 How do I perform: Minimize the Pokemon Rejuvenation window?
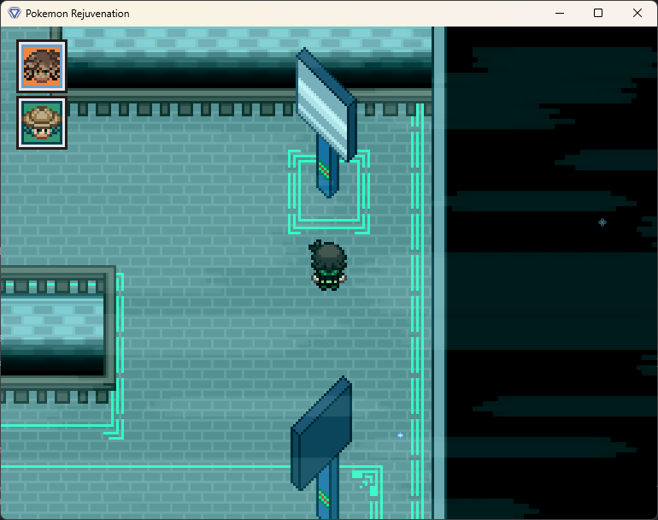[560, 13]
